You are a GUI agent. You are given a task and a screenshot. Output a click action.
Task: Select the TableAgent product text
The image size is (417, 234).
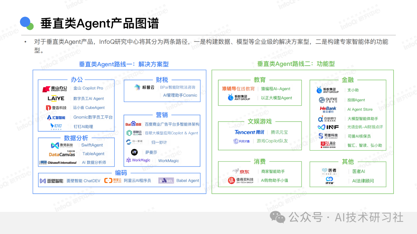[93, 154]
